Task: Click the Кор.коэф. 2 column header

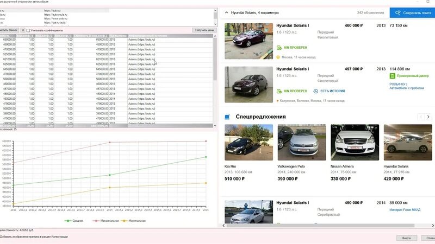Action: click(x=45, y=36)
